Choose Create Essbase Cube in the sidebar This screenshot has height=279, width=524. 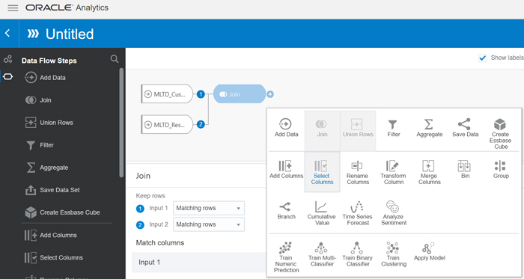pyautogui.click(x=62, y=212)
